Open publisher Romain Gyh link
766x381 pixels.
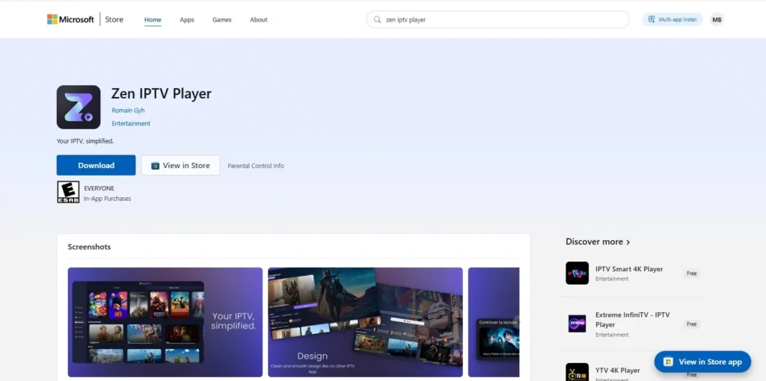coord(128,111)
